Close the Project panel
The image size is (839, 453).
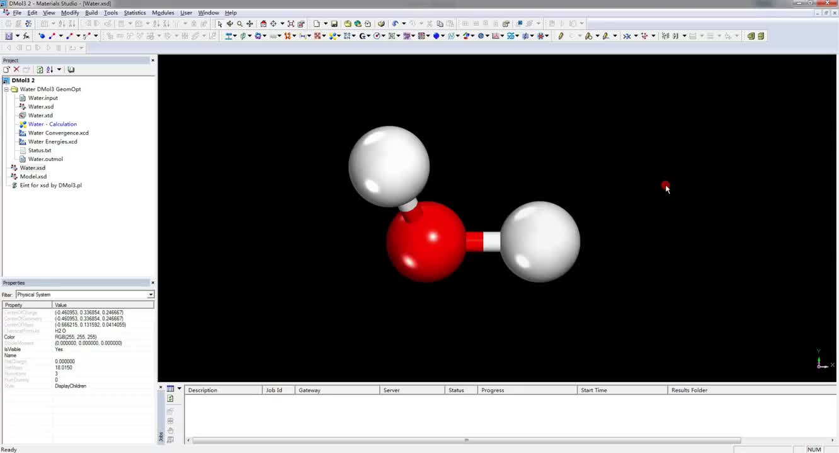(152, 60)
